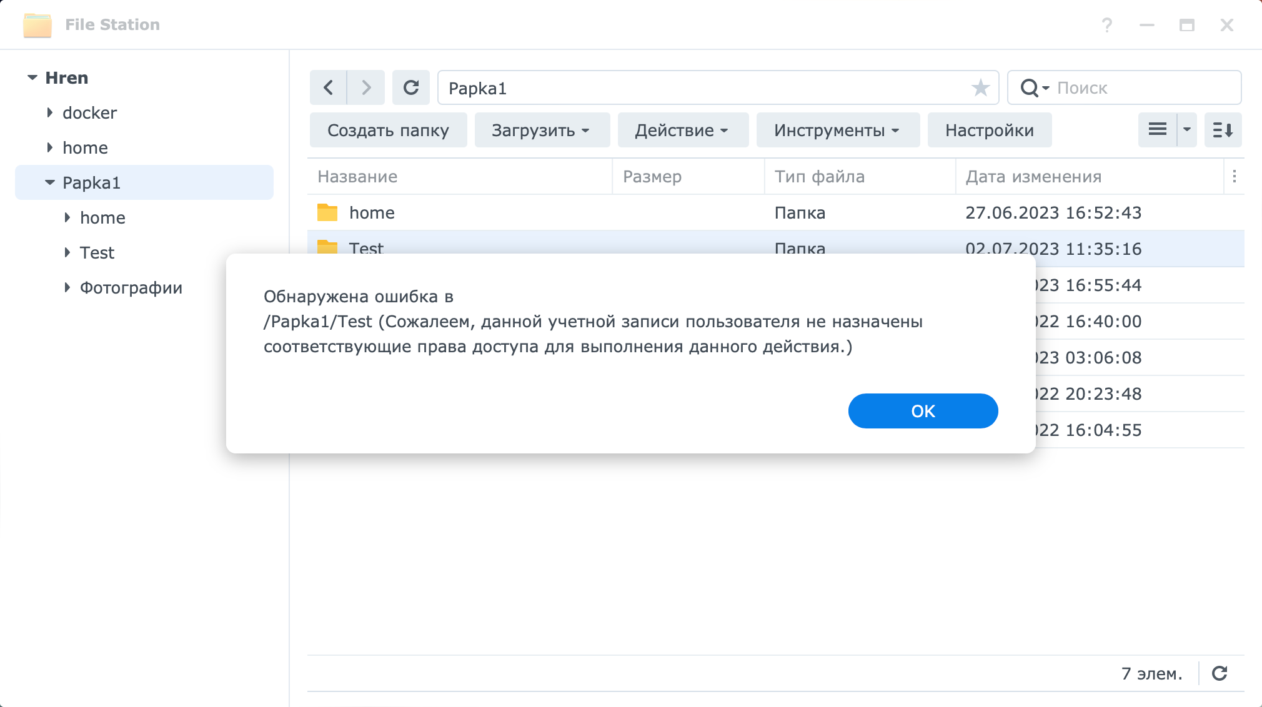This screenshot has height=707, width=1262.
Task: Sort by the Тип файла column header
Action: tap(860, 177)
